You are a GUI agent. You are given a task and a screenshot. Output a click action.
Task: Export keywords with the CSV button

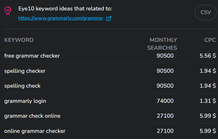click(x=206, y=12)
